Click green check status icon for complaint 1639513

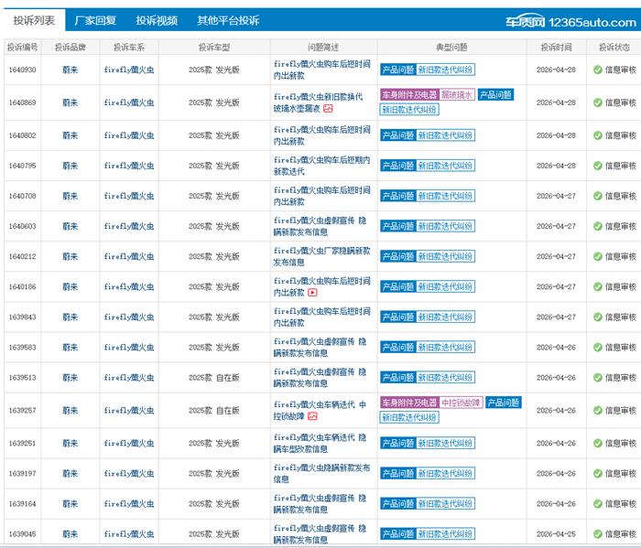point(597,378)
